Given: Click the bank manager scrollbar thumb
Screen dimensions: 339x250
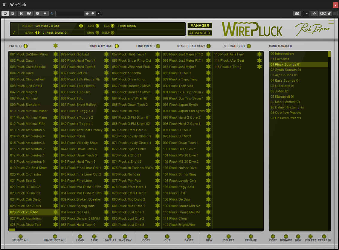Looking at the screenshot, I should pyautogui.click(x=329, y=54).
